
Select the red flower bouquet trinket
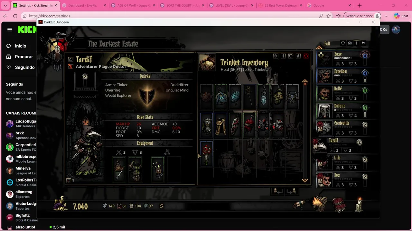pos(207,153)
